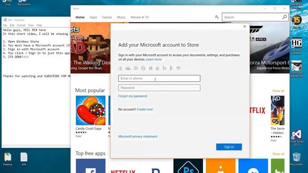
Task: Open the Desktop folder icon
Action: (8, 159)
